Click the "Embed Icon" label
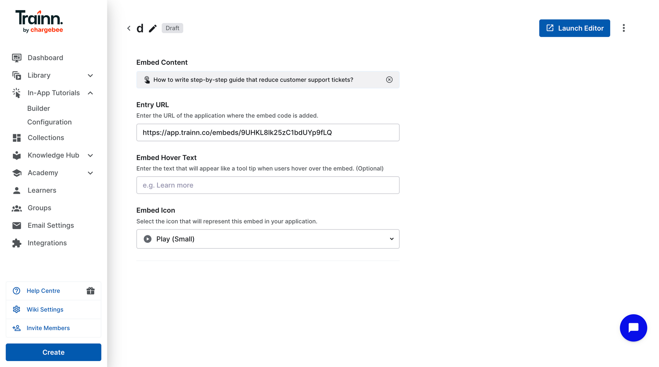The image size is (659, 367). point(156,210)
